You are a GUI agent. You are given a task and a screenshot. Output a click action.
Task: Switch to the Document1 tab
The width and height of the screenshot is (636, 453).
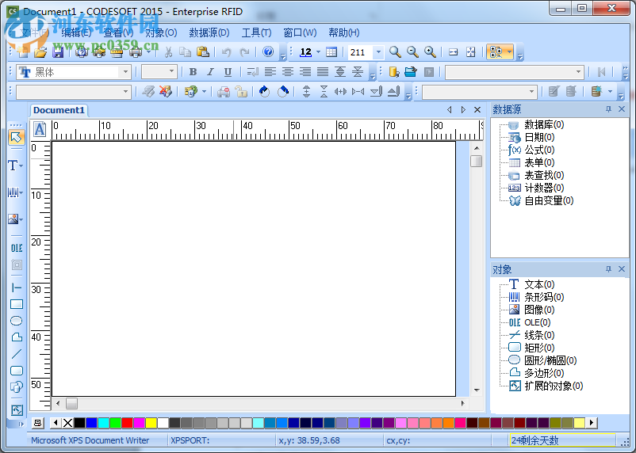[x=59, y=110]
